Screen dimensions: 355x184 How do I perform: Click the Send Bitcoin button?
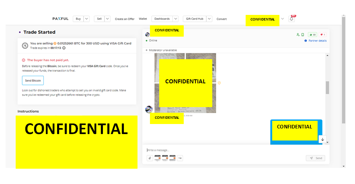[33, 81]
